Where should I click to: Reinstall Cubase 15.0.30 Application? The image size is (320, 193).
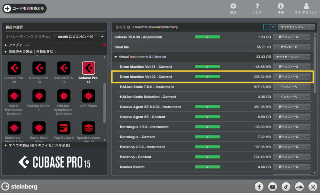289,37
